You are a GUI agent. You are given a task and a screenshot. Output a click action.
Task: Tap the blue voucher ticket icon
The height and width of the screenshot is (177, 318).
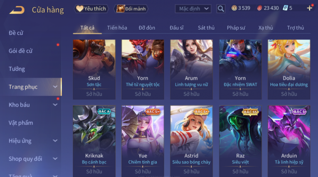point(285,8)
